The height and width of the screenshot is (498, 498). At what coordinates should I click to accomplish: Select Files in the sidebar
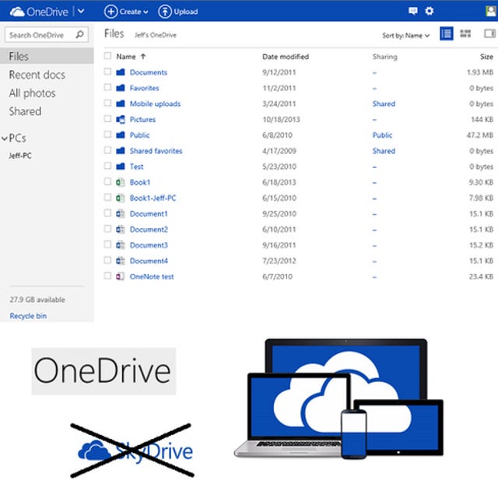click(x=47, y=56)
